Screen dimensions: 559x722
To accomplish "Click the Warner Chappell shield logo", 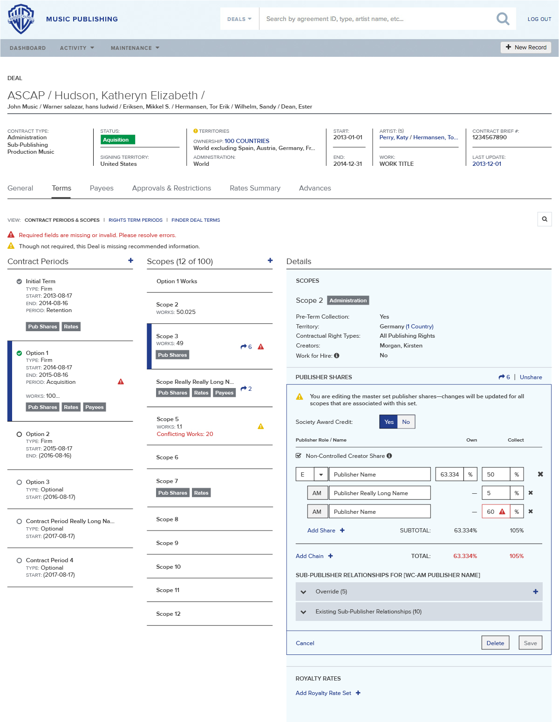I will 21,19.
